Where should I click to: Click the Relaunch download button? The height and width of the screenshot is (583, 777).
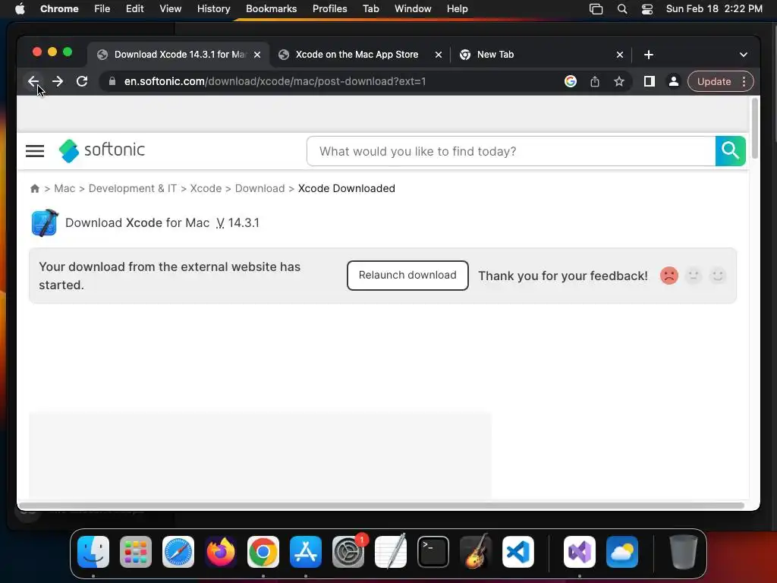[x=407, y=275]
